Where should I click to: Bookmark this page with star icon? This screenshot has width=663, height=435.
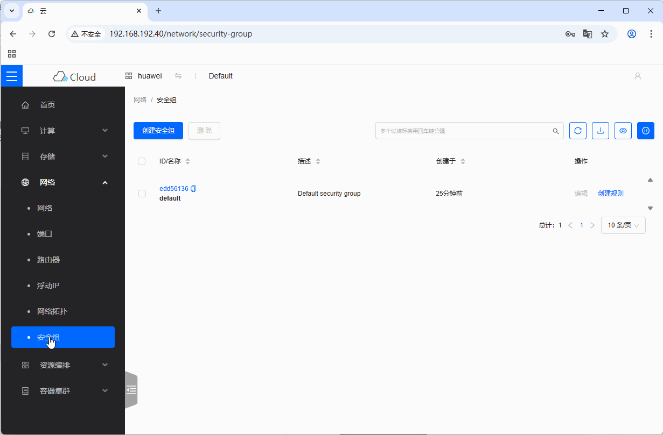[605, 34]
